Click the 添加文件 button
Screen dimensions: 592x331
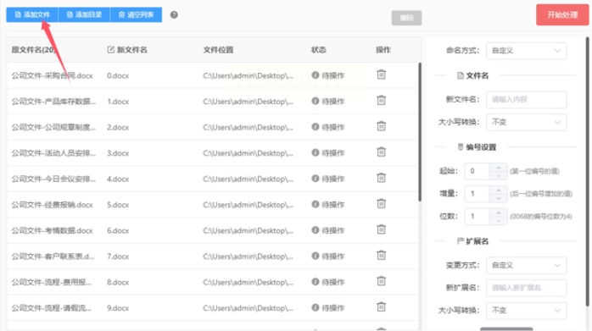[x=32, y=14]
